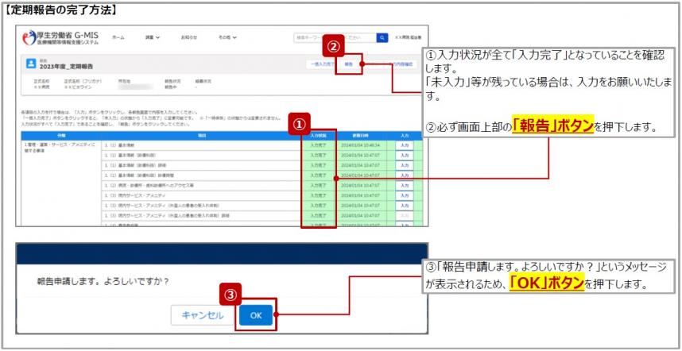The image size is (682, 351).
Task: Click 入力 button for 院内サービス・アメニティ row
Action: tap(404, 195)
